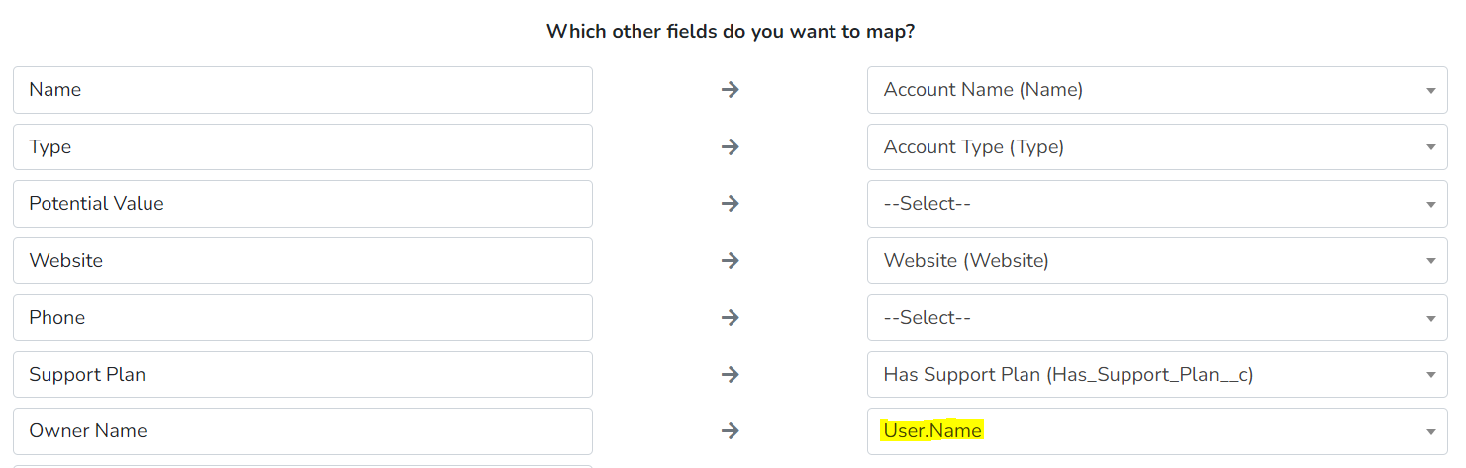
Task: Click the arrow icon beside Support Plan
Action: point(731,375)
